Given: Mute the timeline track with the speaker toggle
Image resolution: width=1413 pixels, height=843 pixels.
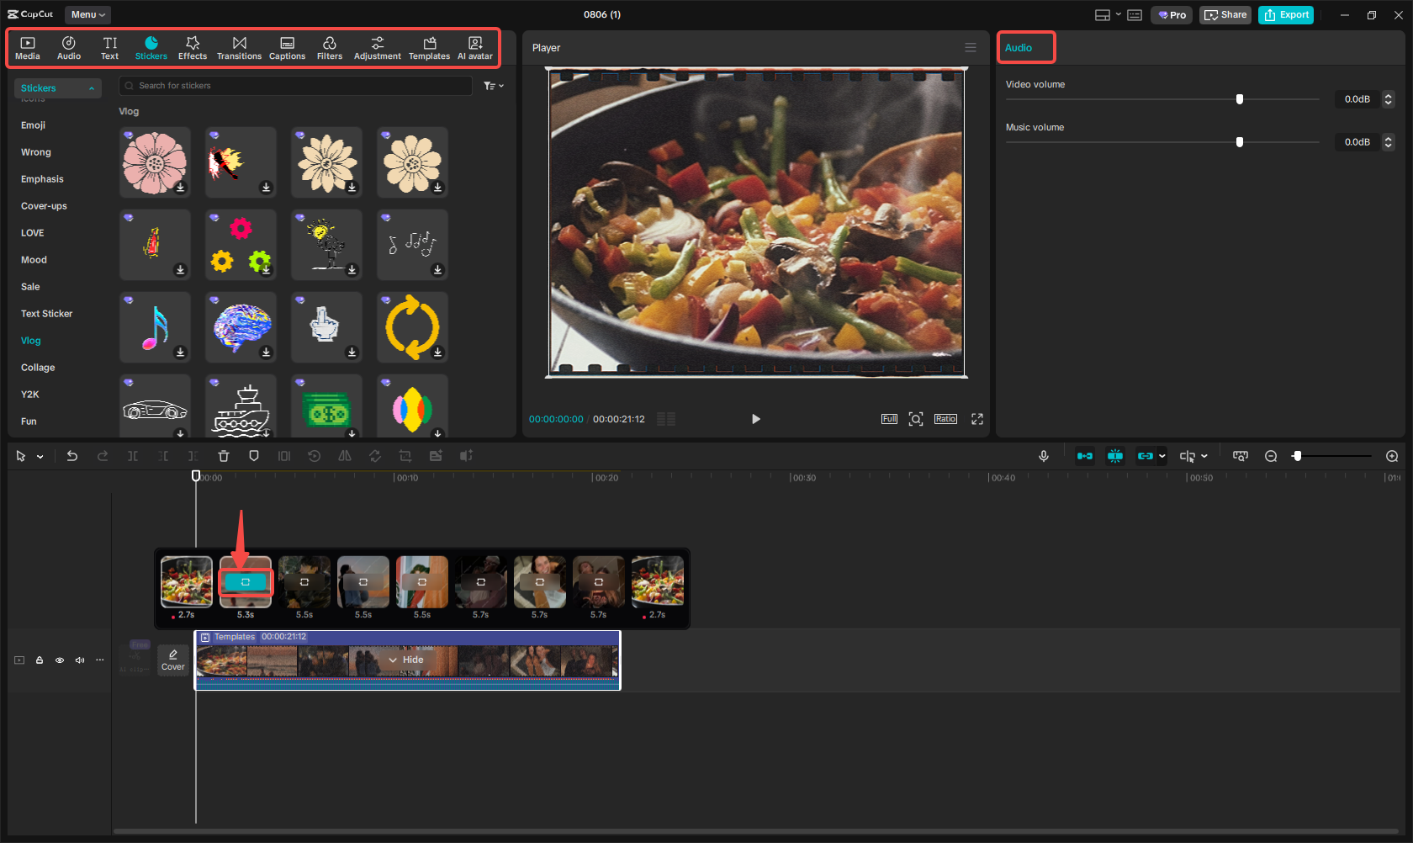Looking at the screenshot, I should click(80, 660).
